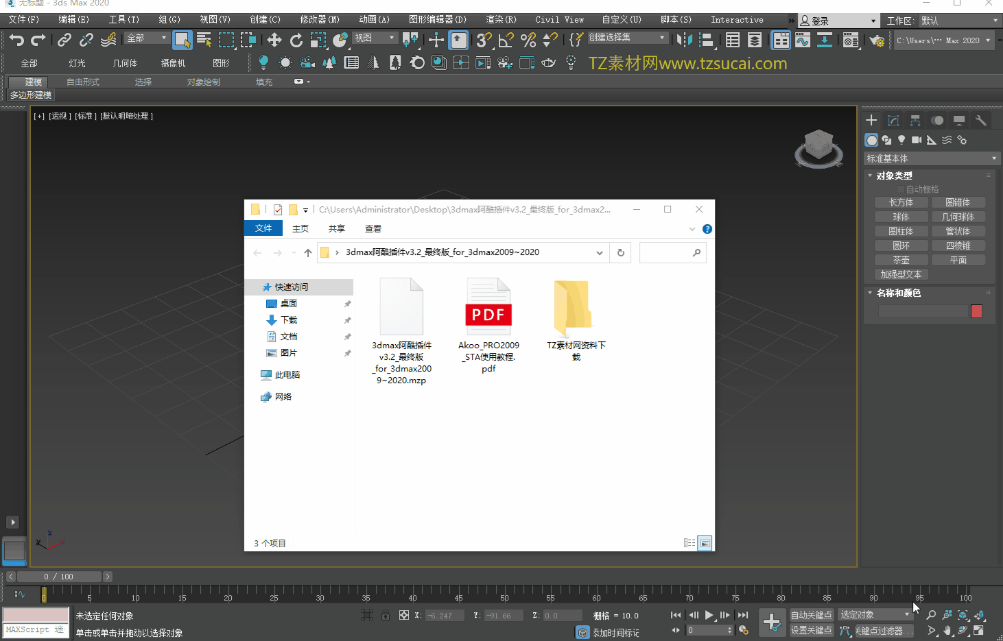
Task: Click the Play animation button
Action: 709,615
